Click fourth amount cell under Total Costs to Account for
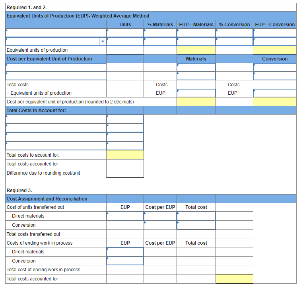This screenshot has width=301, height=288. tap(125, 146)
